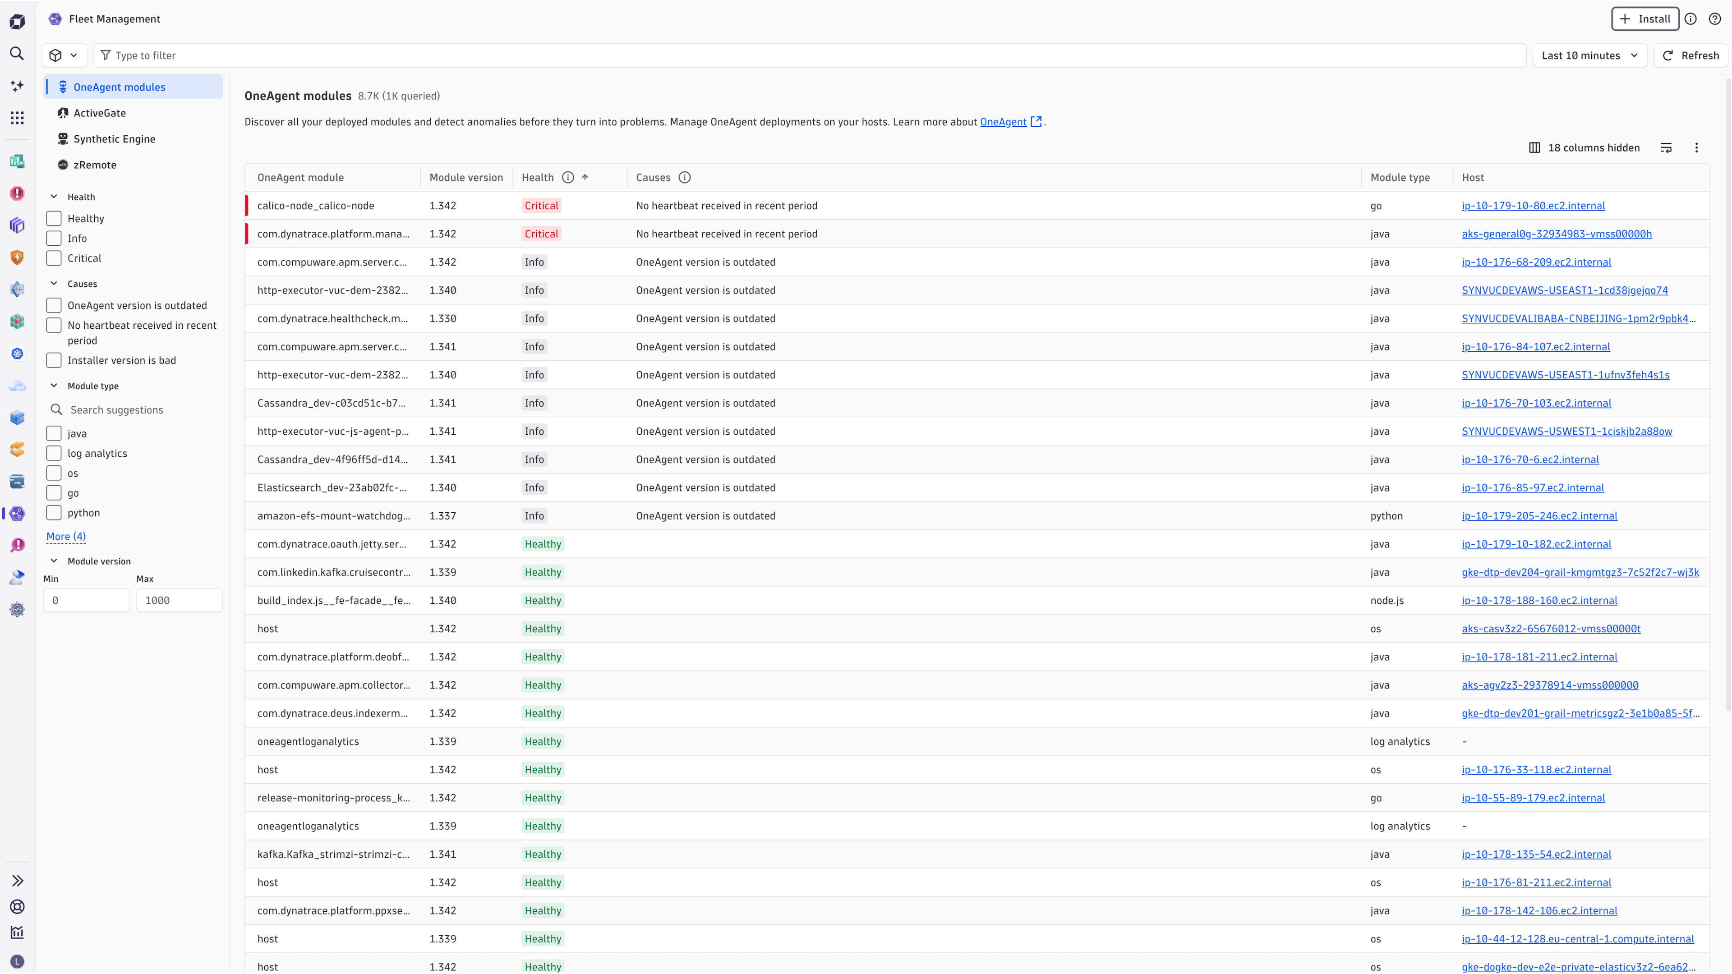Click the user avatar L icon
This screenshot has width=1732, height=974.
pos(17,961)
